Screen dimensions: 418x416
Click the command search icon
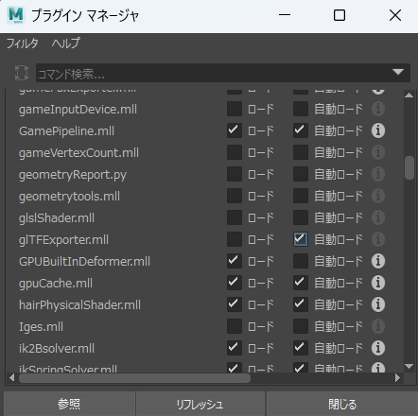point(22,73)
